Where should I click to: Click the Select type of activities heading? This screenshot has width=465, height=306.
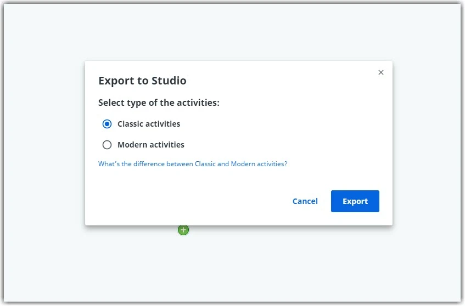click(159, 103)
